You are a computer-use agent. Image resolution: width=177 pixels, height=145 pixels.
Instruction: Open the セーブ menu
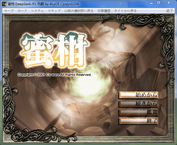coord(9,11)
